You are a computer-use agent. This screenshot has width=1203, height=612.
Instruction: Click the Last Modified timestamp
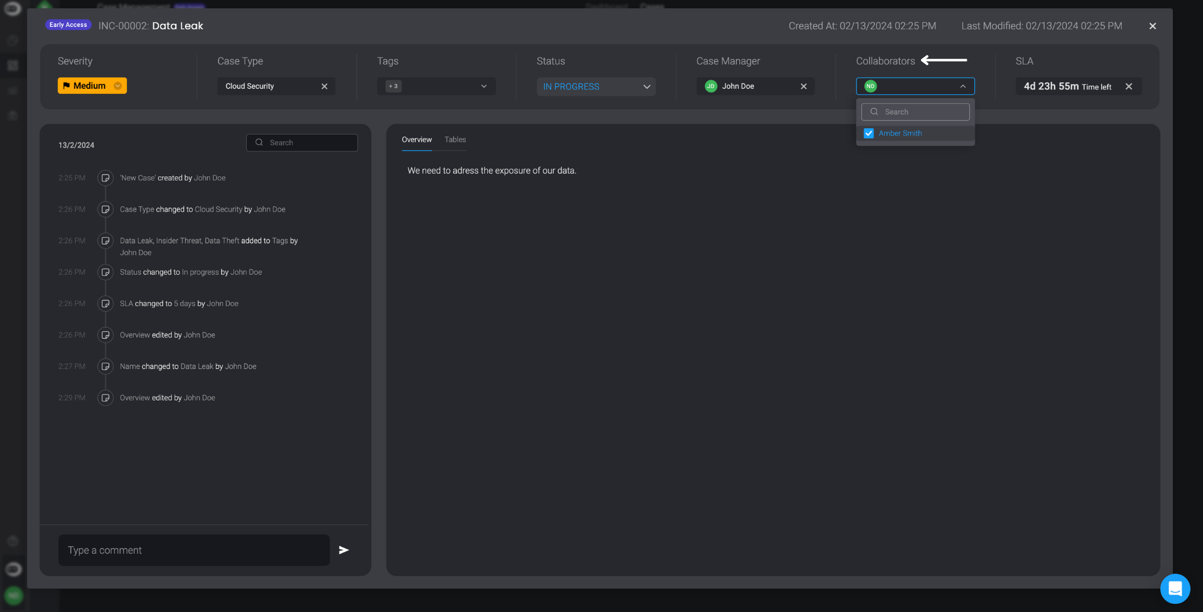[x=1042, y=26]
